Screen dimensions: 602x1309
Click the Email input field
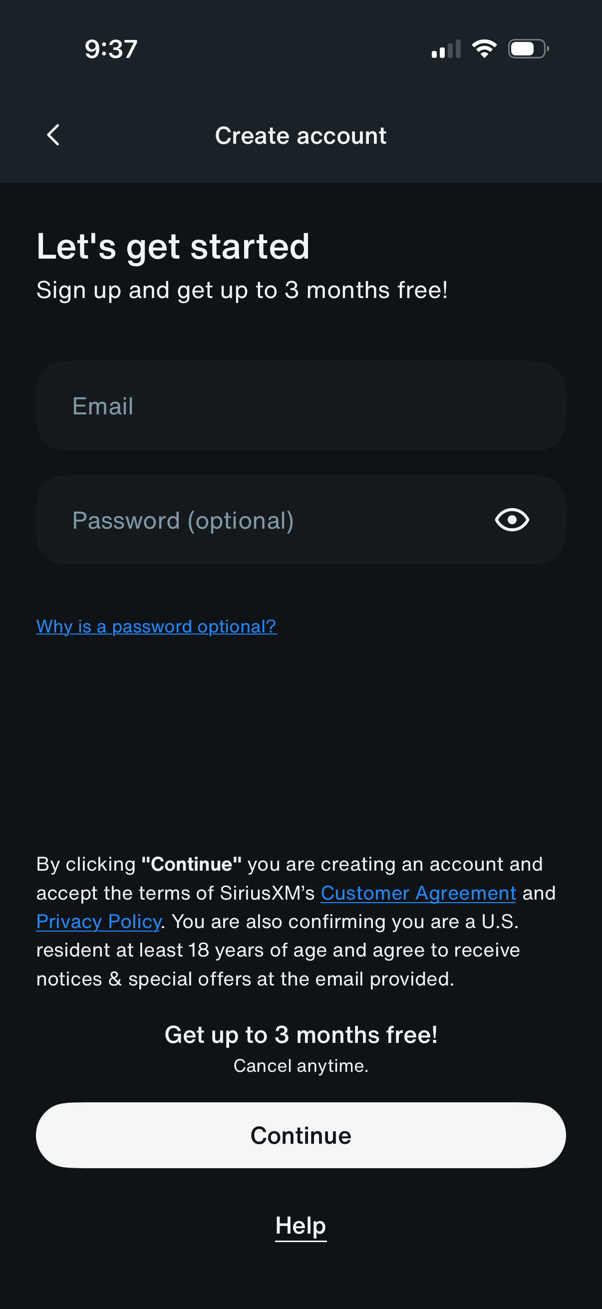point(301,405)
